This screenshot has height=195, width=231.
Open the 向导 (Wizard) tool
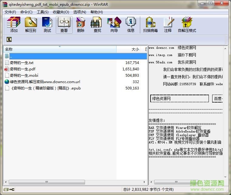[x=114, y=25]
